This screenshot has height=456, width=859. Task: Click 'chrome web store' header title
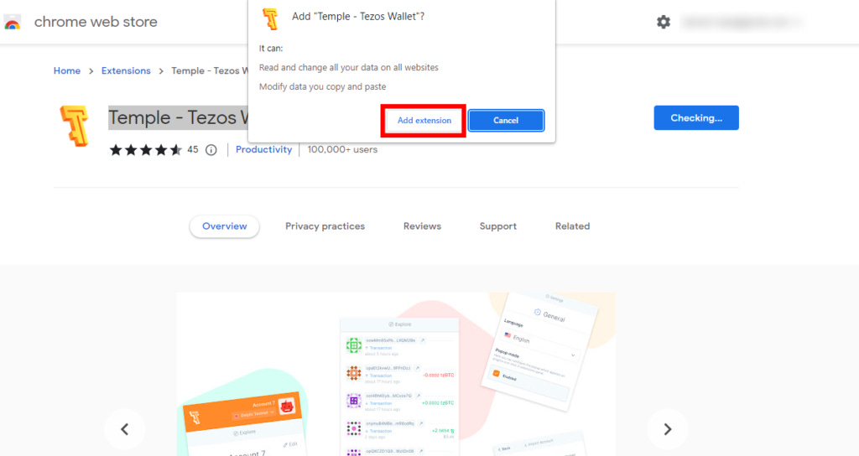(96, 22)
